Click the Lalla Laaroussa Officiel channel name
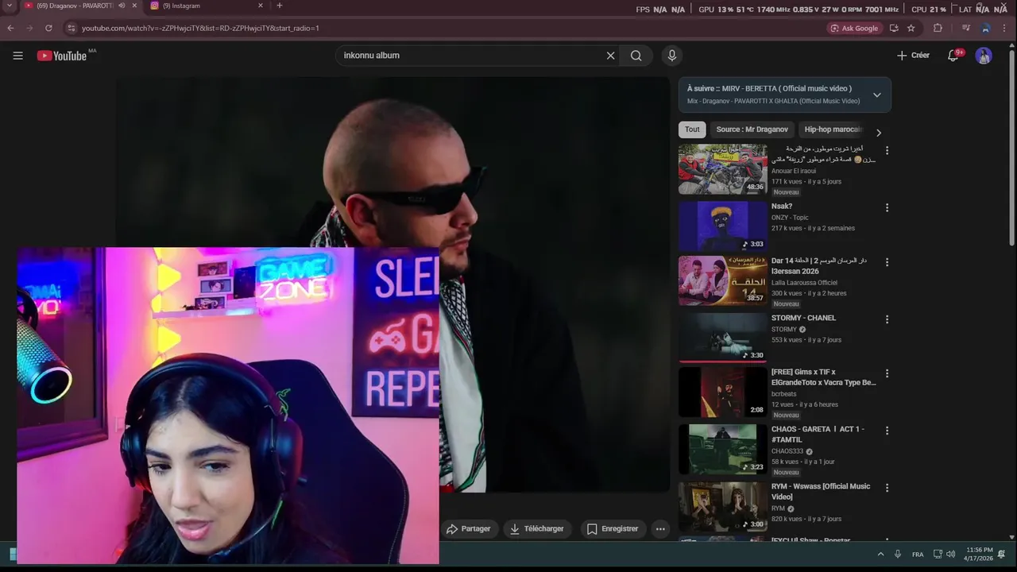Viewport: 1017px width, 572px height. (x=804, y=283)
